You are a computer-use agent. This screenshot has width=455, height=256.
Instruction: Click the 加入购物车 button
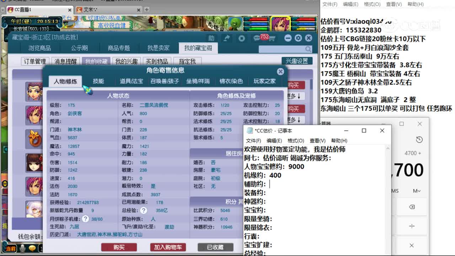pos(168,247)
